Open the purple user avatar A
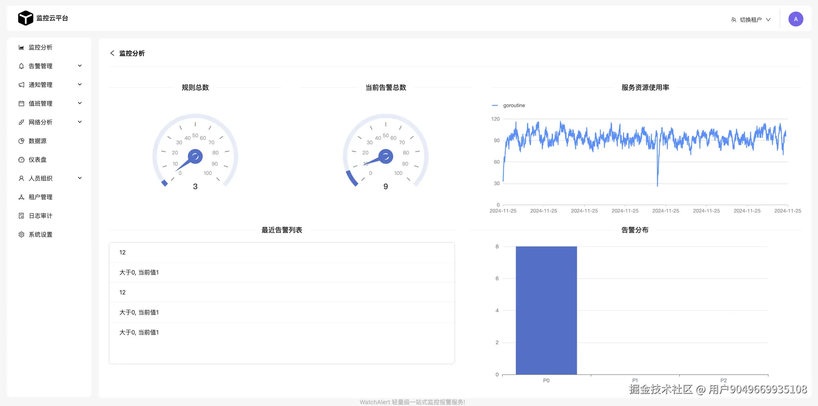 (795, 19)
